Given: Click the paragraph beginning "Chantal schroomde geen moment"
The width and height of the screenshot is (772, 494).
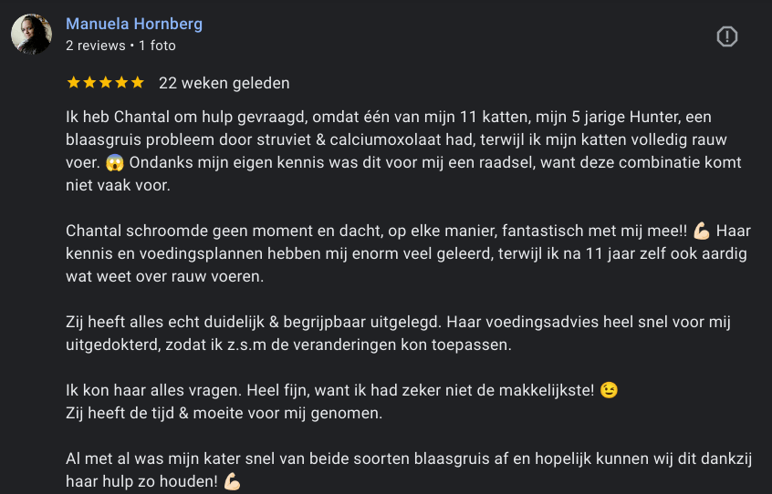Looking at the screenshot, I should [x=402, y=252].
